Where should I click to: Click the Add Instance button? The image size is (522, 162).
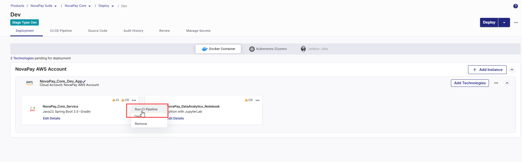coord(487,70)
